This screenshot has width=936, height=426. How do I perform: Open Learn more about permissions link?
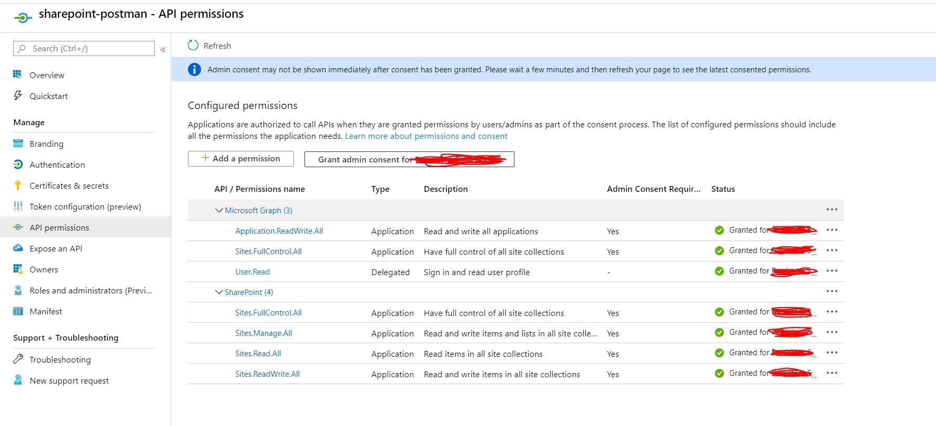(x=426, y=136)
